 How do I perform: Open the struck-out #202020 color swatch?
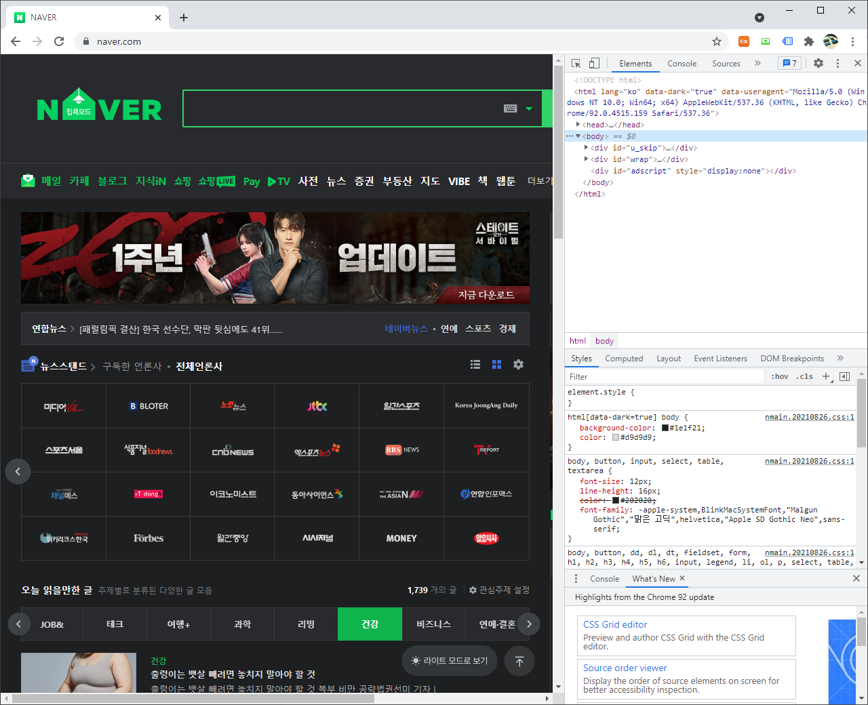point(616,500)
